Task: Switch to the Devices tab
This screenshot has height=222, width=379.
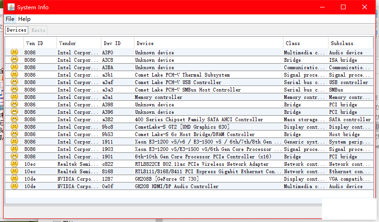Action: click(16, 30)
